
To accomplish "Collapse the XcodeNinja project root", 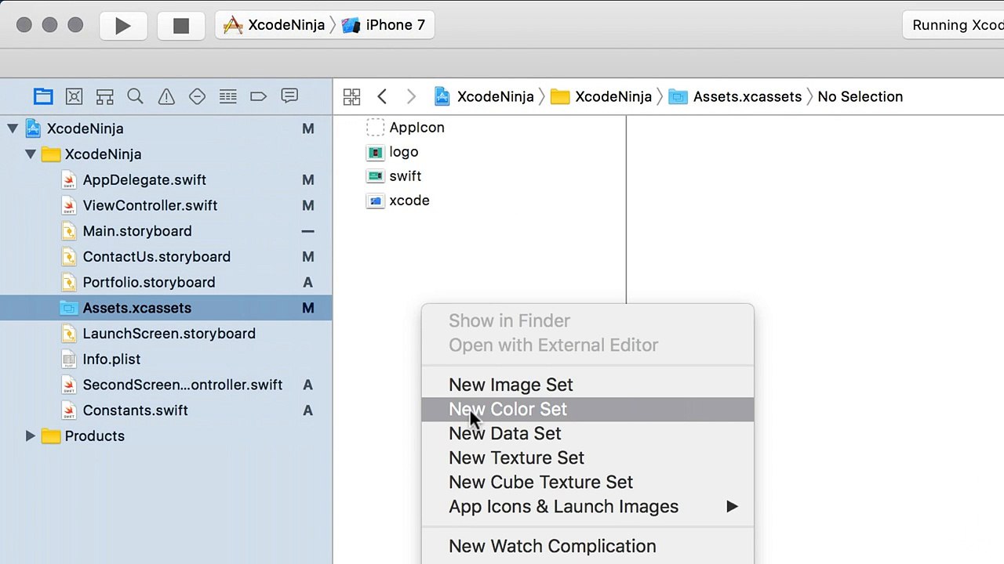I will [13, 128].
